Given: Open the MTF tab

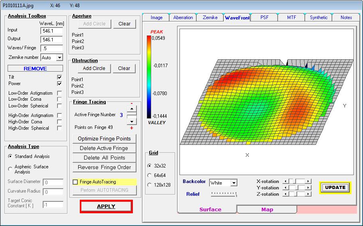Looking at the screenshot, I should pyautogui.click(x=292, y=18).
